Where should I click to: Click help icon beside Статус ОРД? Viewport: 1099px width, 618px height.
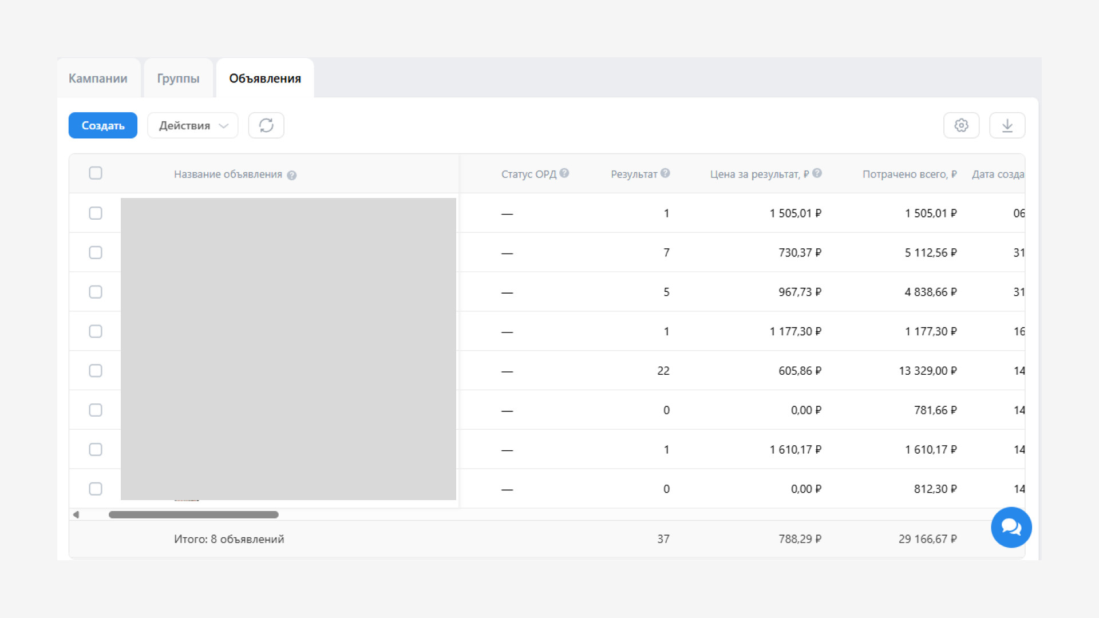(564, 173)
